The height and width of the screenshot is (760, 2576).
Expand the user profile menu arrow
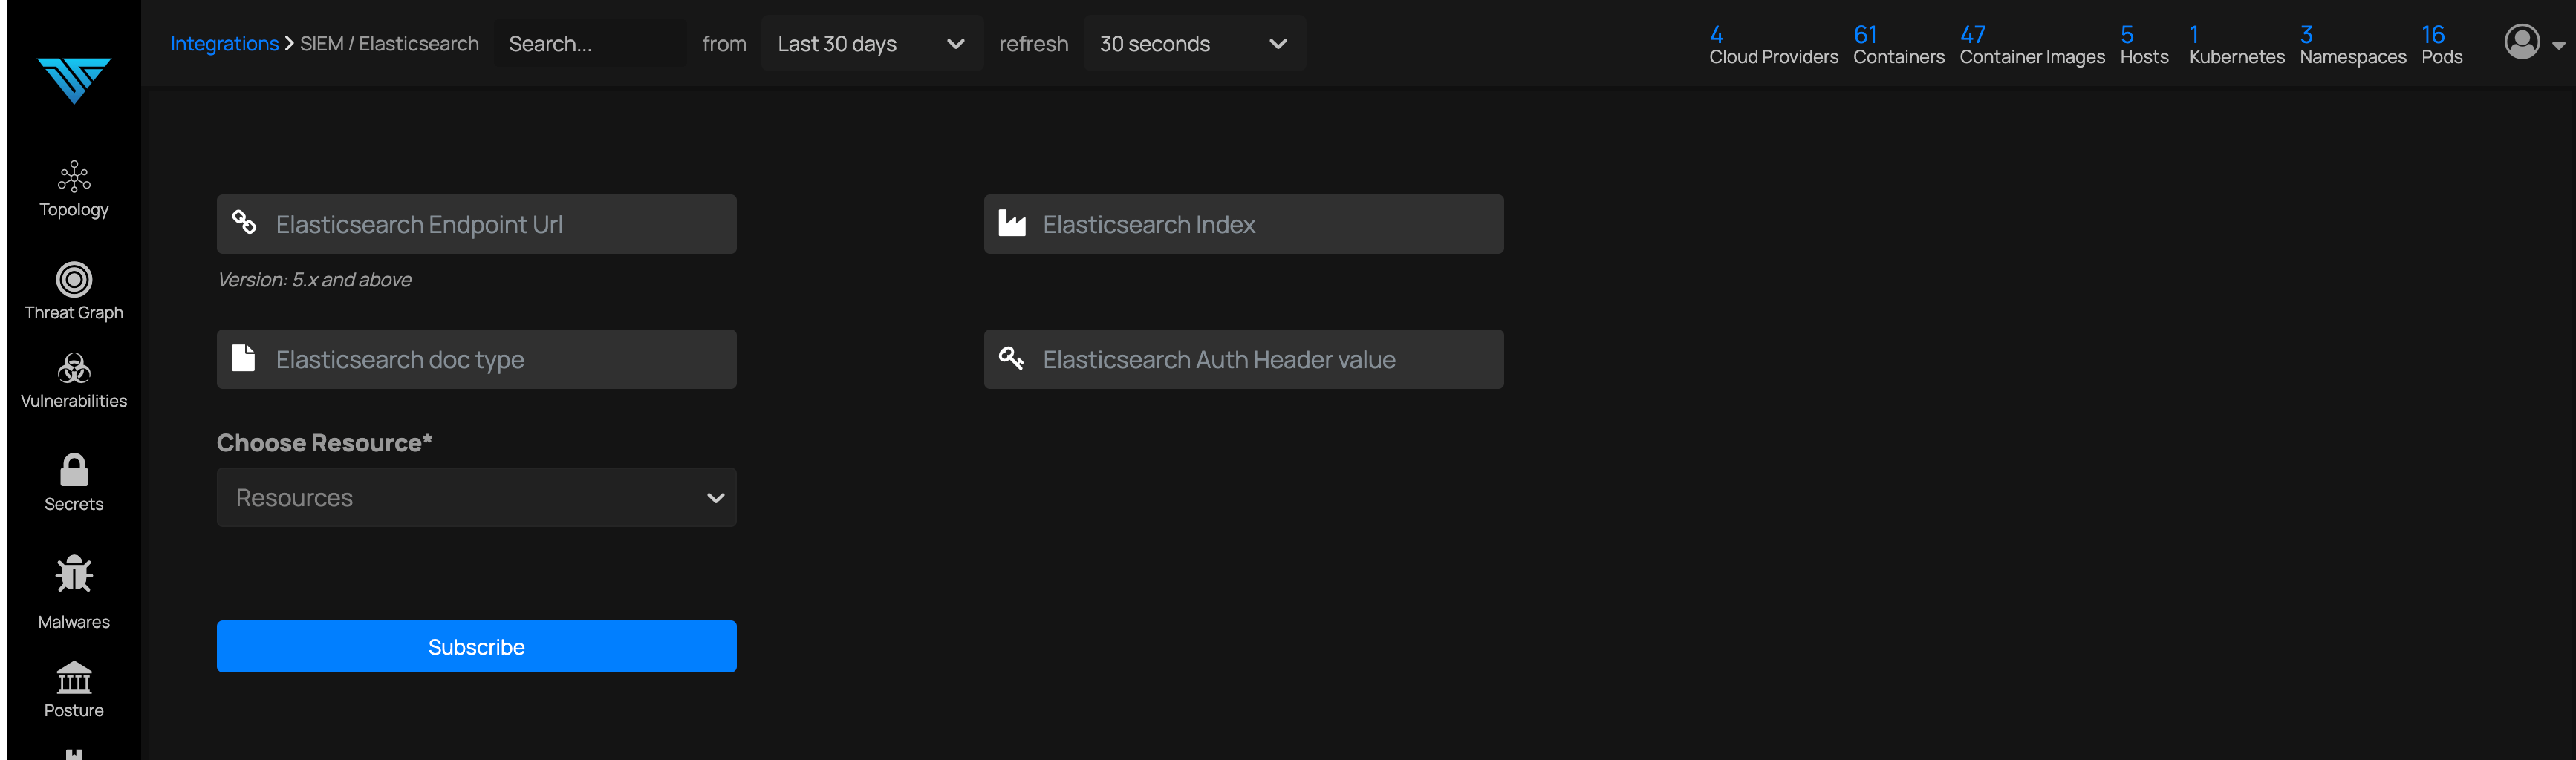[x=2558, y=46]
